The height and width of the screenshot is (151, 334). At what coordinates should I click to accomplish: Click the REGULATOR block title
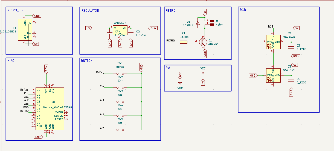coord(90,11)
